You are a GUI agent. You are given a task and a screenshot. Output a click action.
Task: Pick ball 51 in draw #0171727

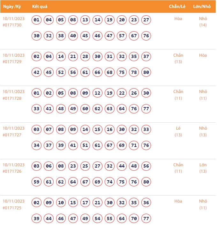[x=85, y=146]
